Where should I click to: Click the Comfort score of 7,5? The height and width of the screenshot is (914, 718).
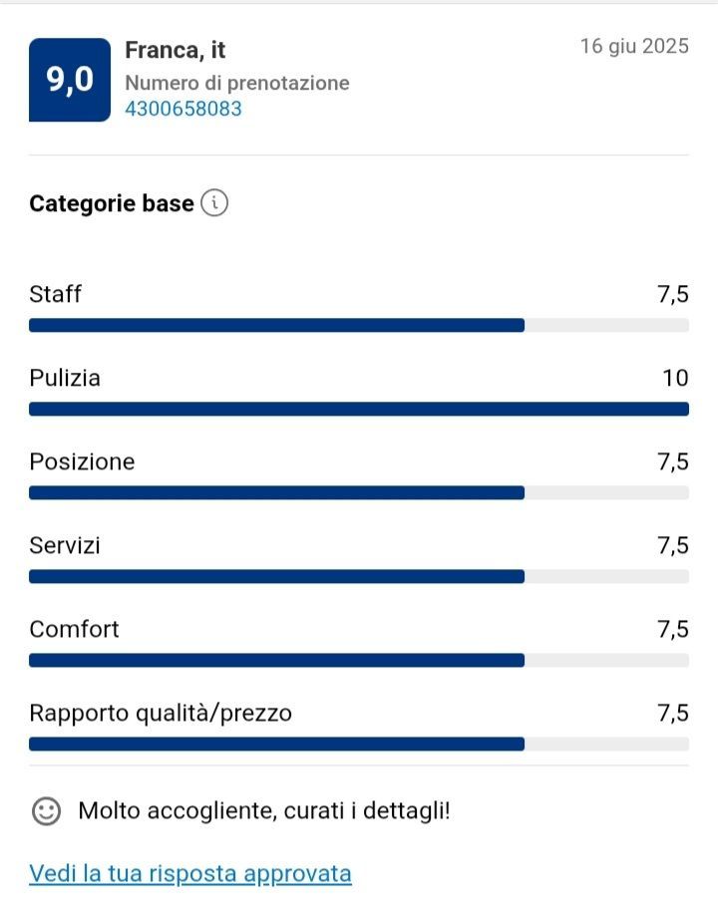pyautogui.click(x=672, y=629)
